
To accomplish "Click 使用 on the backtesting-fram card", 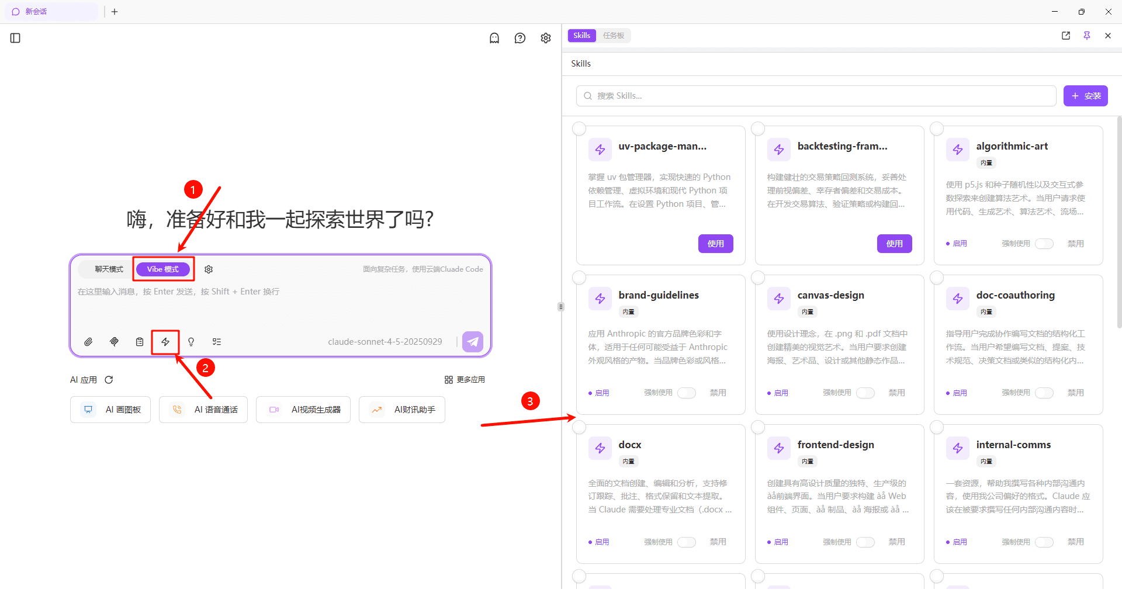I will click(895, 244).
